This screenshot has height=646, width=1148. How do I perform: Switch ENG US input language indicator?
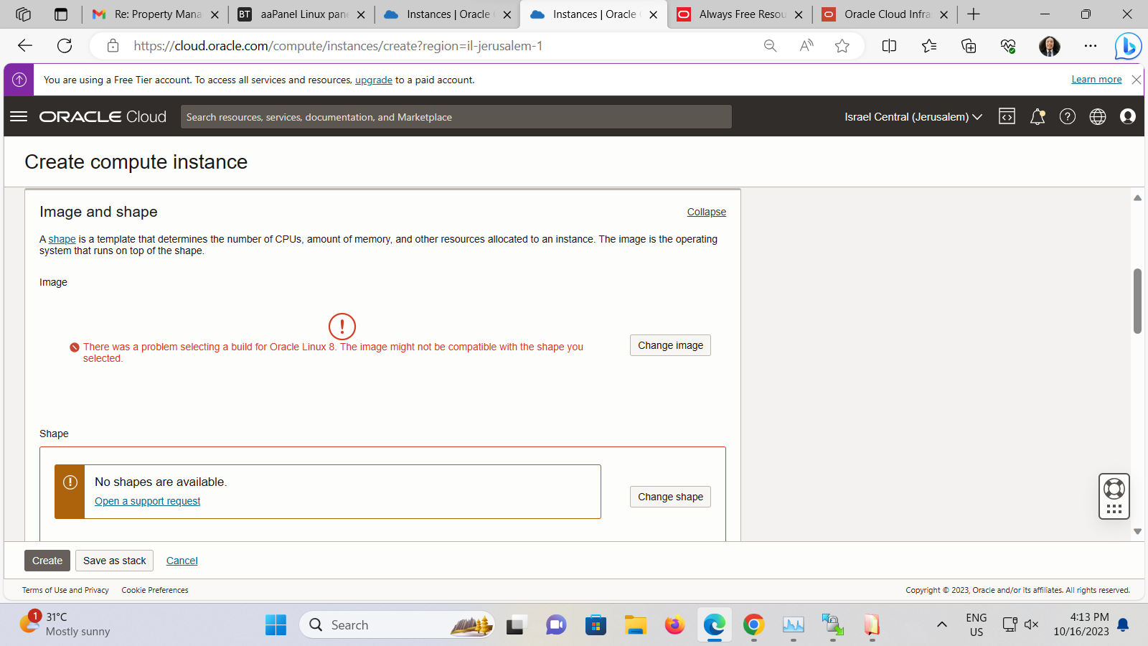(x=976, y=624)
